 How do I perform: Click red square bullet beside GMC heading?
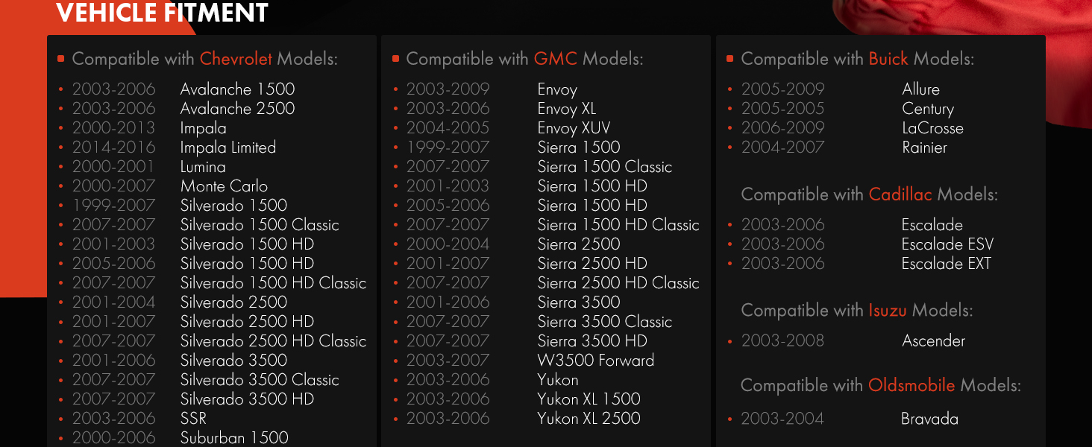(395, 59)
